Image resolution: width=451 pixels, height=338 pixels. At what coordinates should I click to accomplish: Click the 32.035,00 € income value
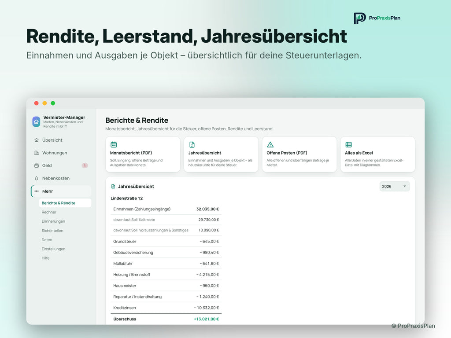[x=207, y=209]
